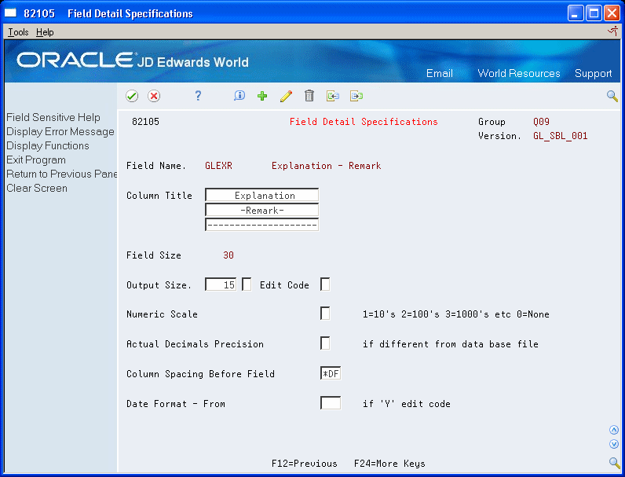Maximize the 82105 window

tap(594, 13)
